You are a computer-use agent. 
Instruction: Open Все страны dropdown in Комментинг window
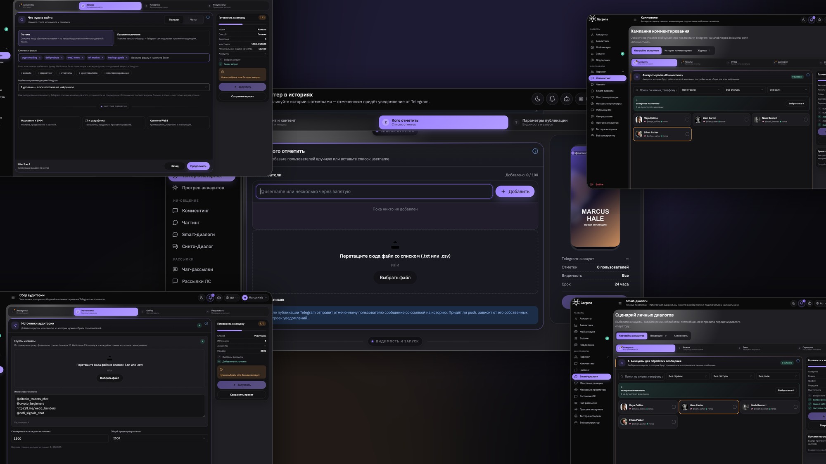[701, 90]
